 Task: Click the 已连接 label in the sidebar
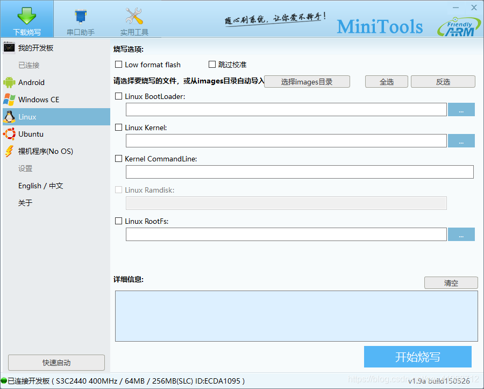pyautogui.click(x=29, y=65)
